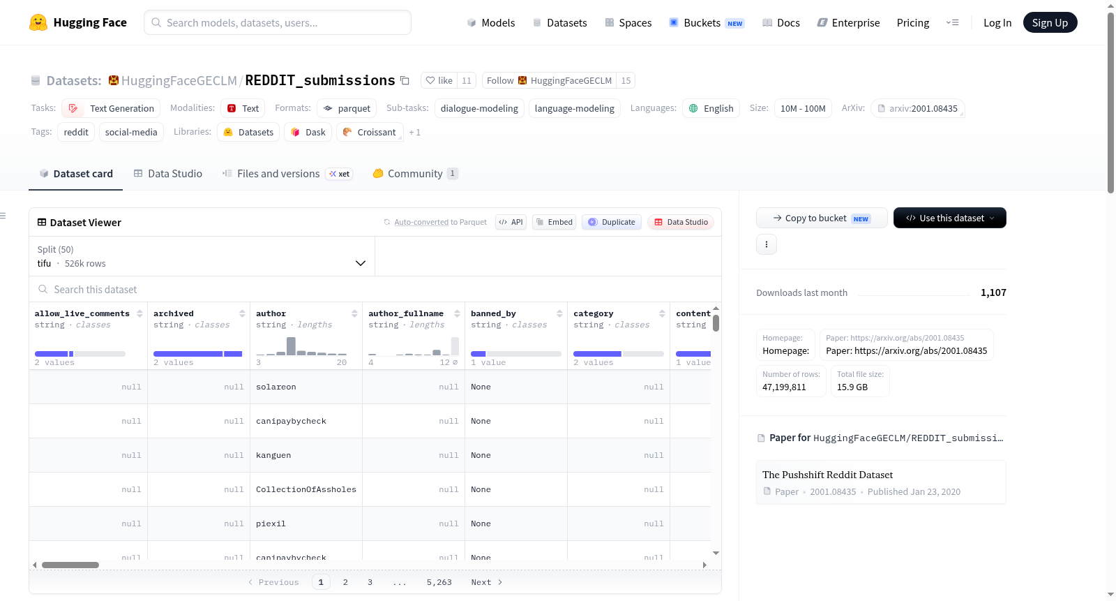Click the CollectionOfAssholes author cell
Image resolution: width=1116 pixels, height=601 pixels.
pos(306,489)
